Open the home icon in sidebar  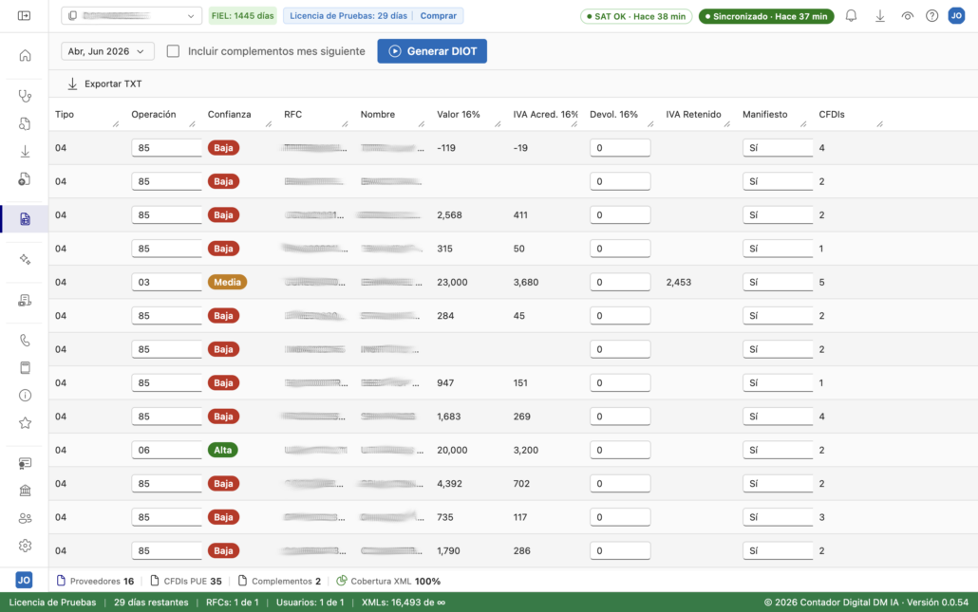25,55
